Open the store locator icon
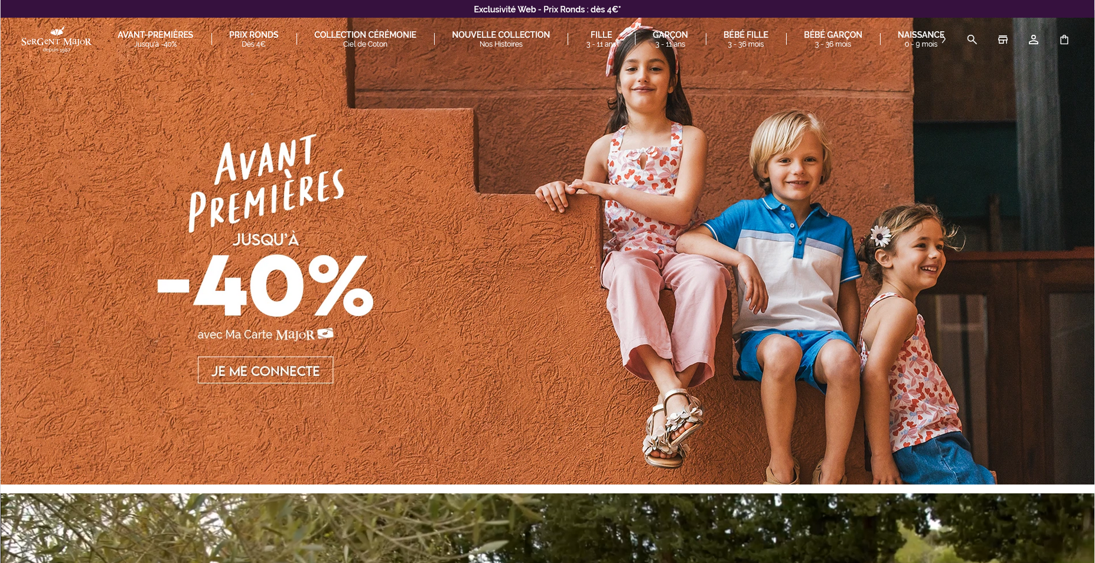The width and height of the screenshot is (1095, 563). 1002,40
